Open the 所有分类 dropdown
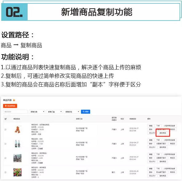 [x=37, y=112]
